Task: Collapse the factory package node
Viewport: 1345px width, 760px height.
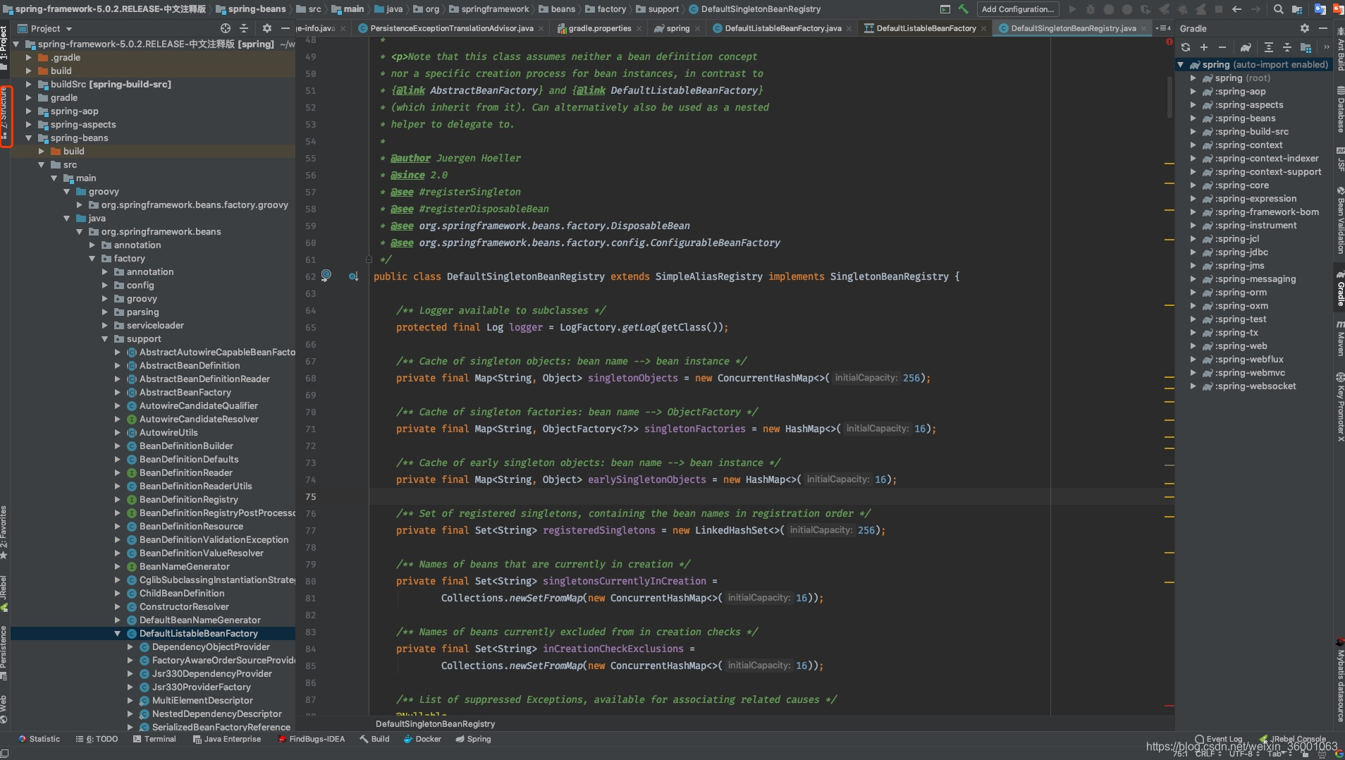Action: coord(92,258)
